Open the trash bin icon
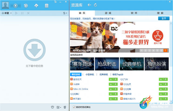 [x=65, y=107]
